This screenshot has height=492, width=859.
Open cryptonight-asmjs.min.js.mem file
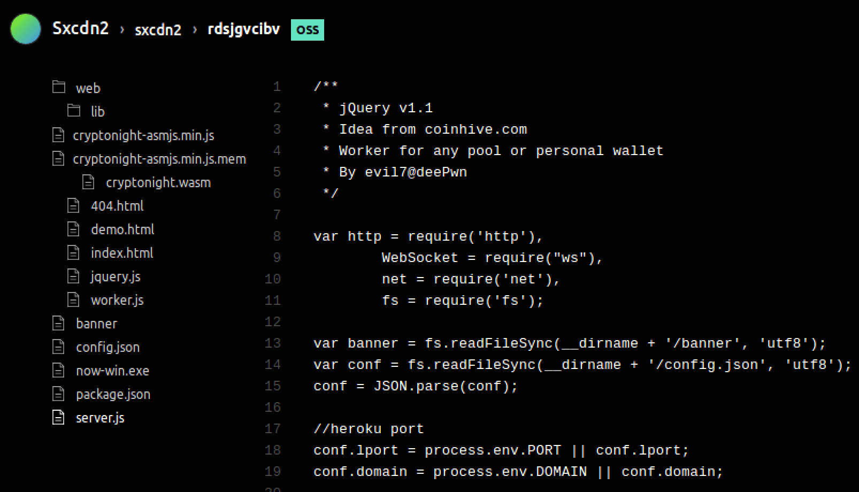[x=159, y=159]
